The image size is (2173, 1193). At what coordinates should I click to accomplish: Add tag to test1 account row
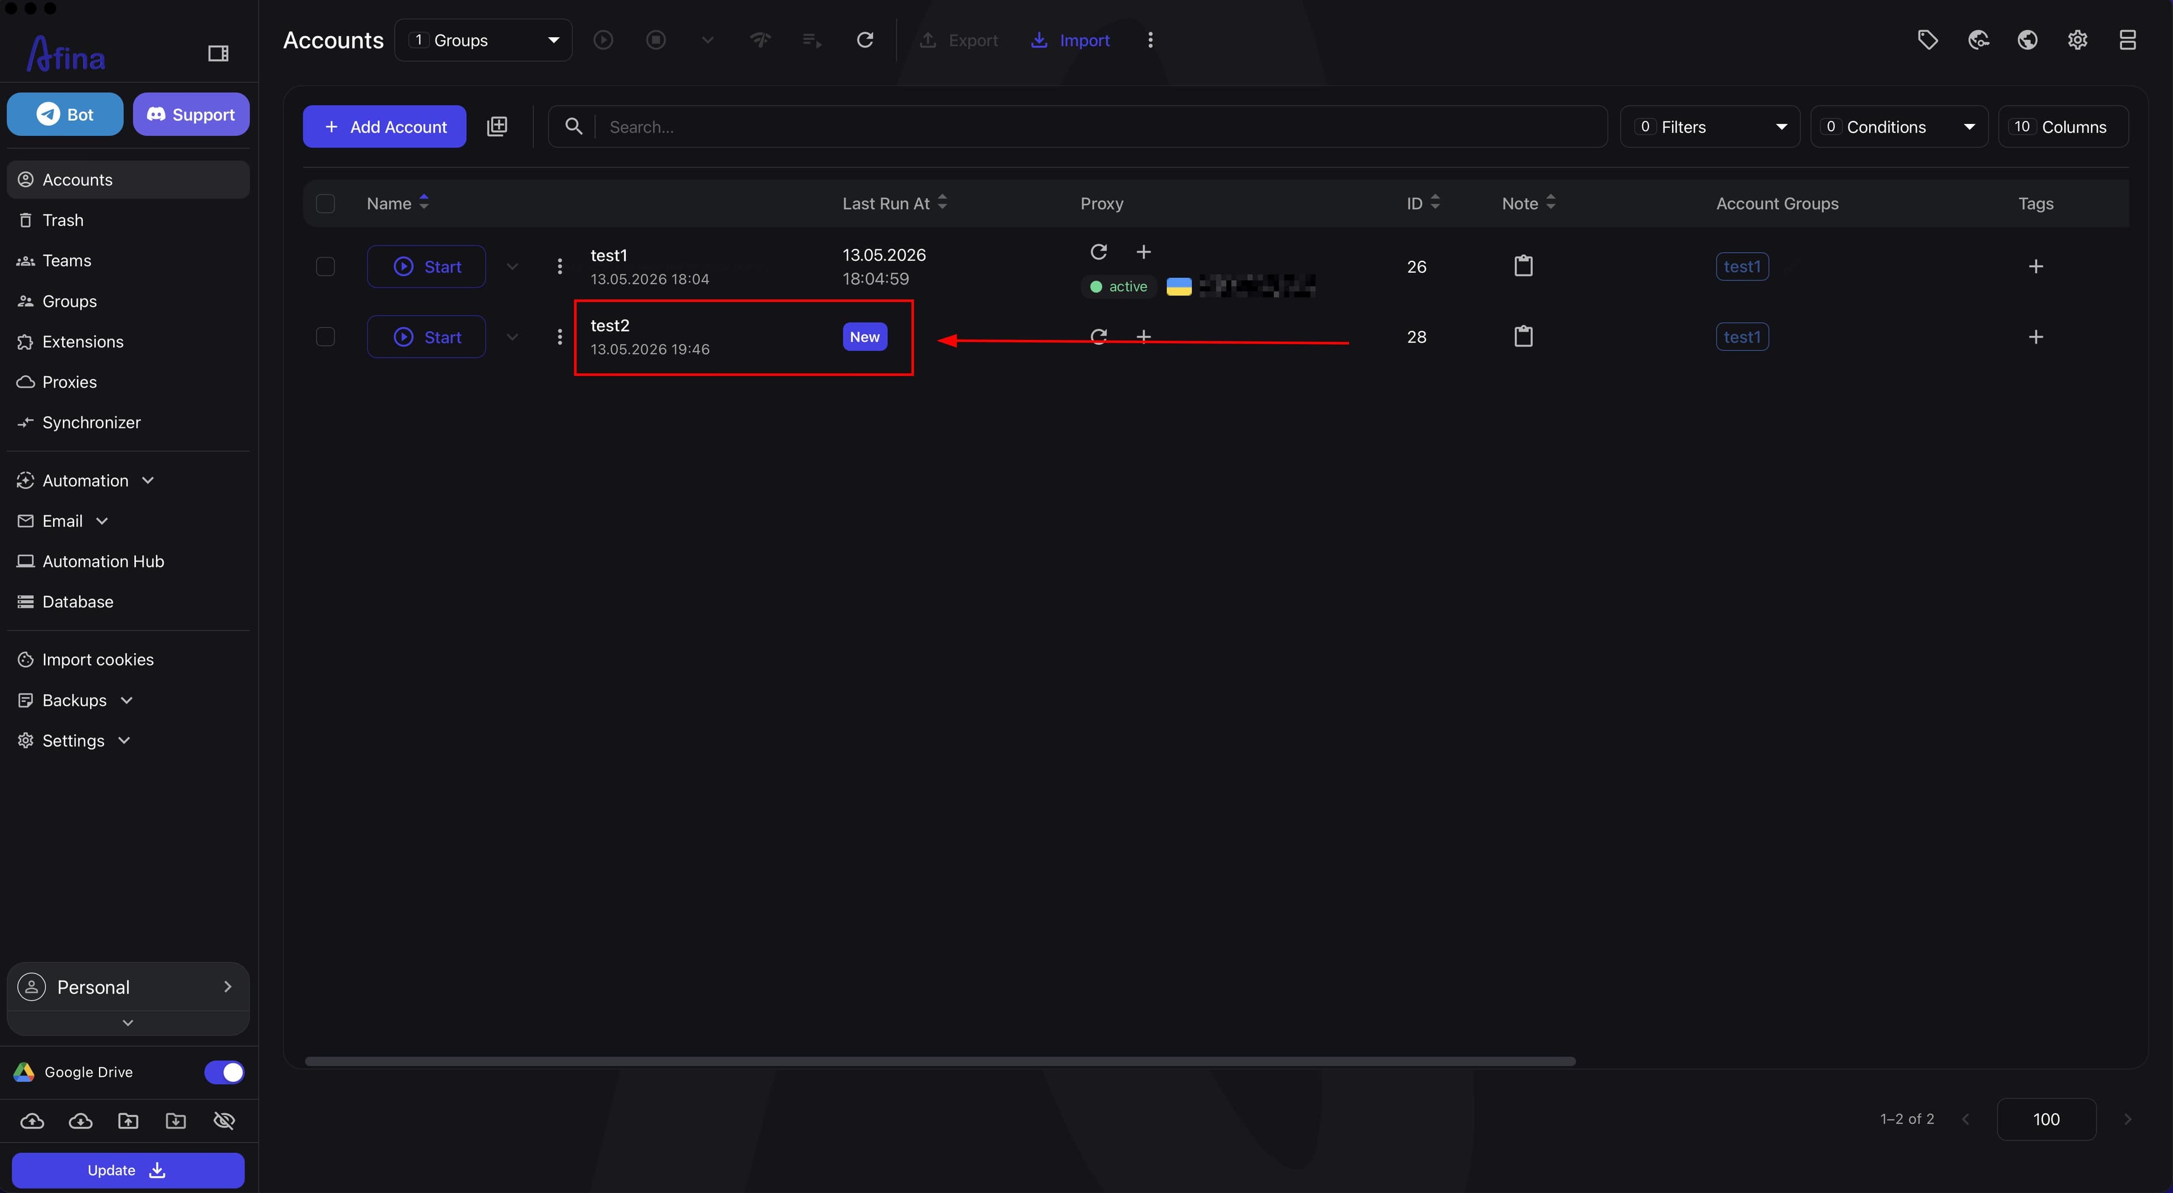pyautogui.click(x=2035, y=267)
